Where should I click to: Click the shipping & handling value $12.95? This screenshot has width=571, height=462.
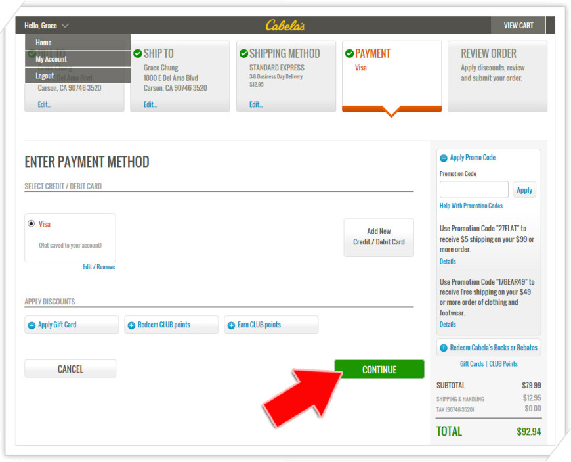(x=532, y=398)
